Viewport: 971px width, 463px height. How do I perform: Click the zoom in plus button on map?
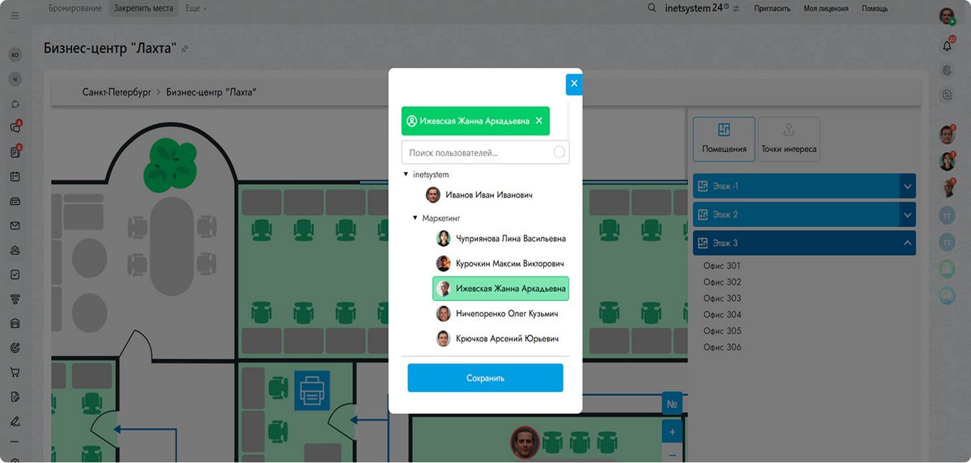pyautogui.click(x=672, y=432)
